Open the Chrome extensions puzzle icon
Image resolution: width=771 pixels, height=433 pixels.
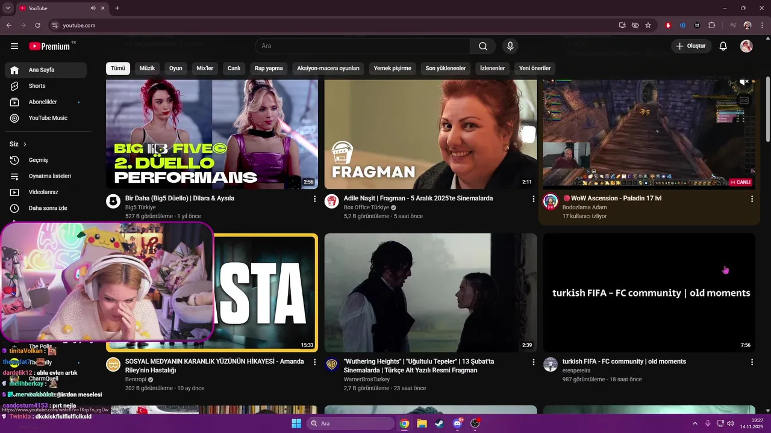[x=712, y=25]
